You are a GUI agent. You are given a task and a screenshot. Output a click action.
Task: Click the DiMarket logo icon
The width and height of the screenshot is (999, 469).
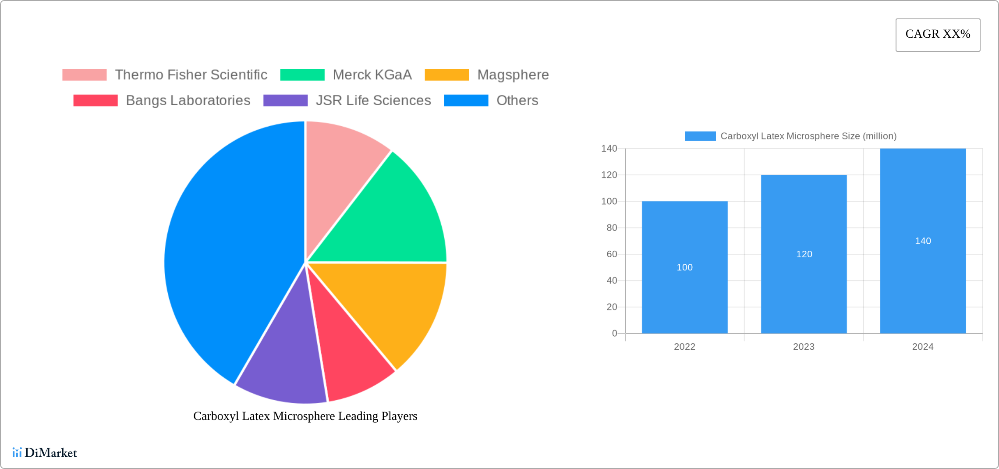[17, 452]
